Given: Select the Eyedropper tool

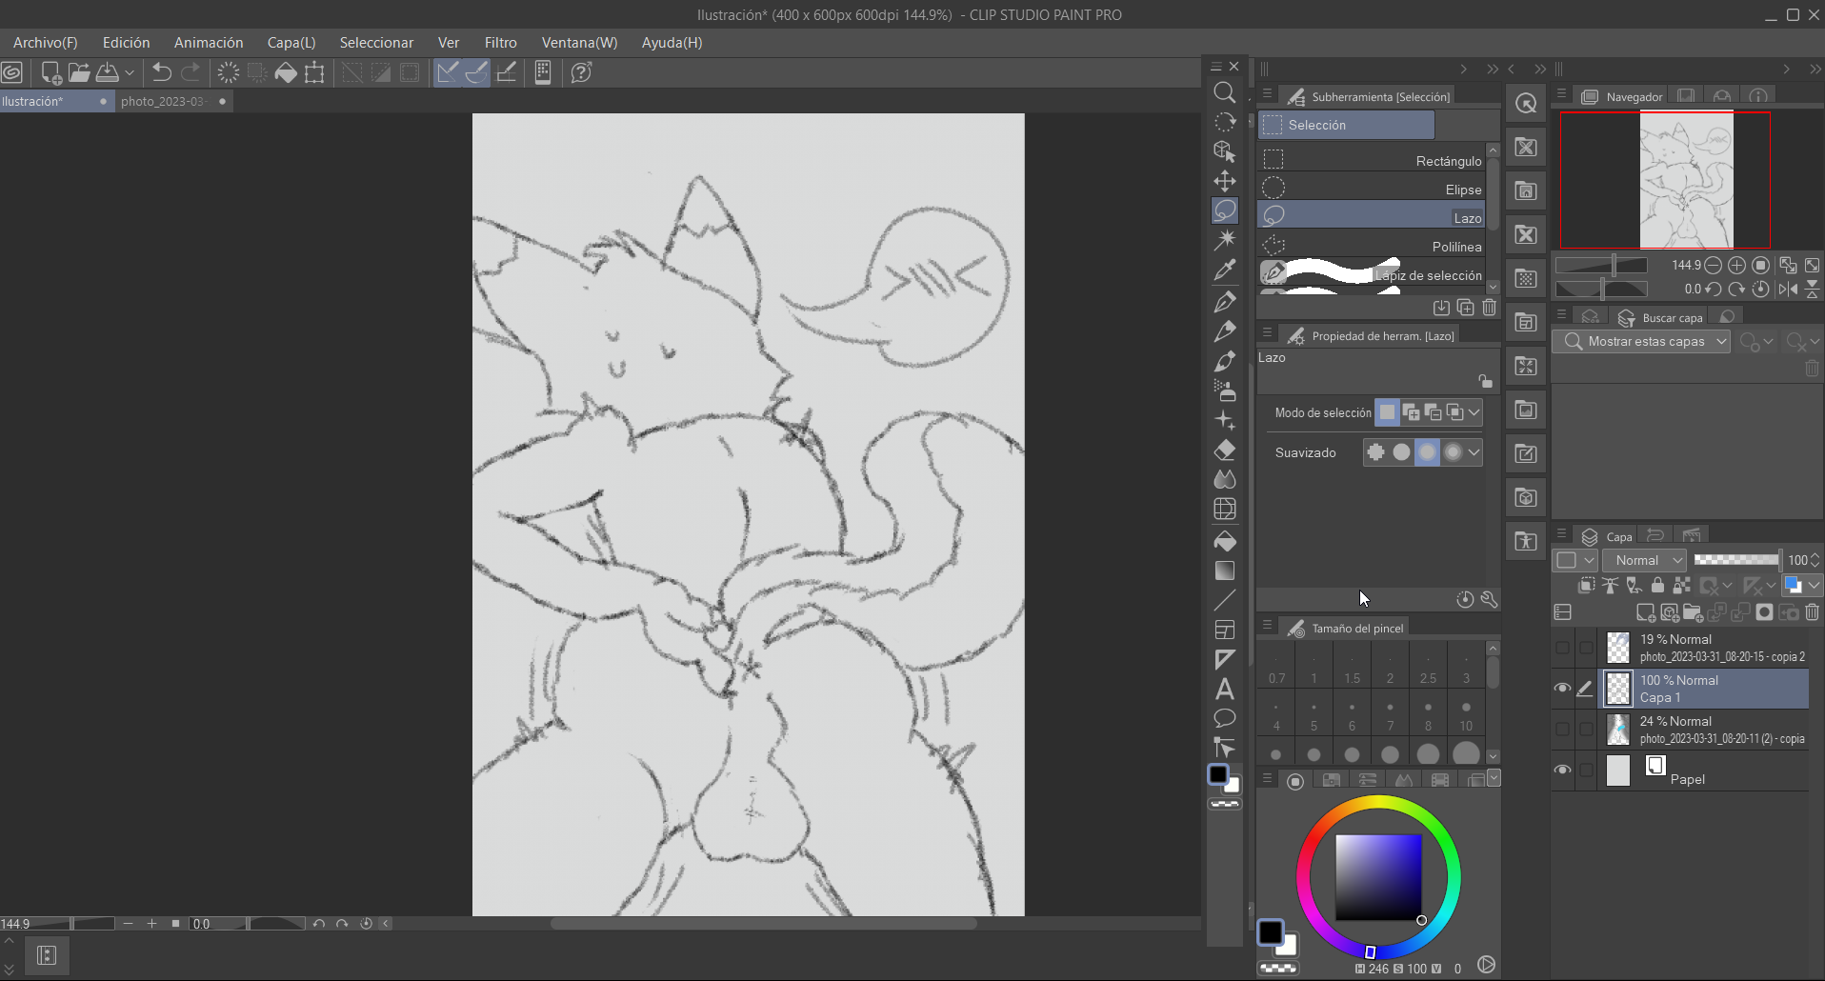Looking at the screenshot, I should 1225,270.
